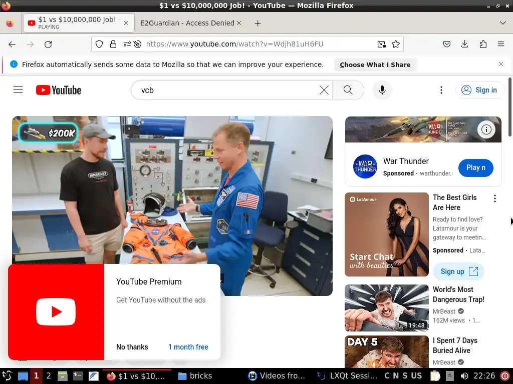Image resolution: width=513 pixels, height=384 pixels.
Task: Open YouTube settings three-dot menu
Action: (x=441, y=90)
